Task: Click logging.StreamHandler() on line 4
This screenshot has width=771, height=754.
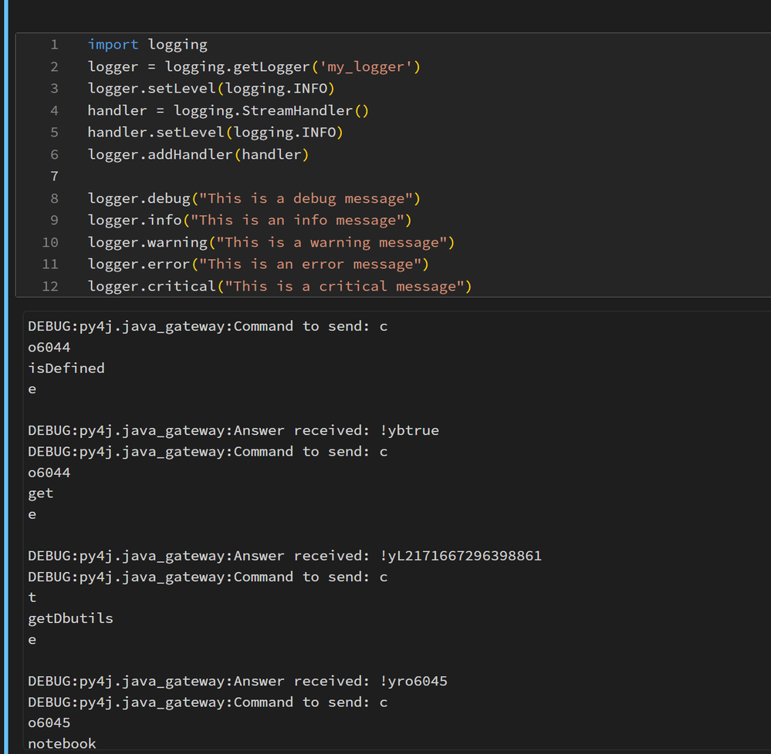Action: [271, 110]
